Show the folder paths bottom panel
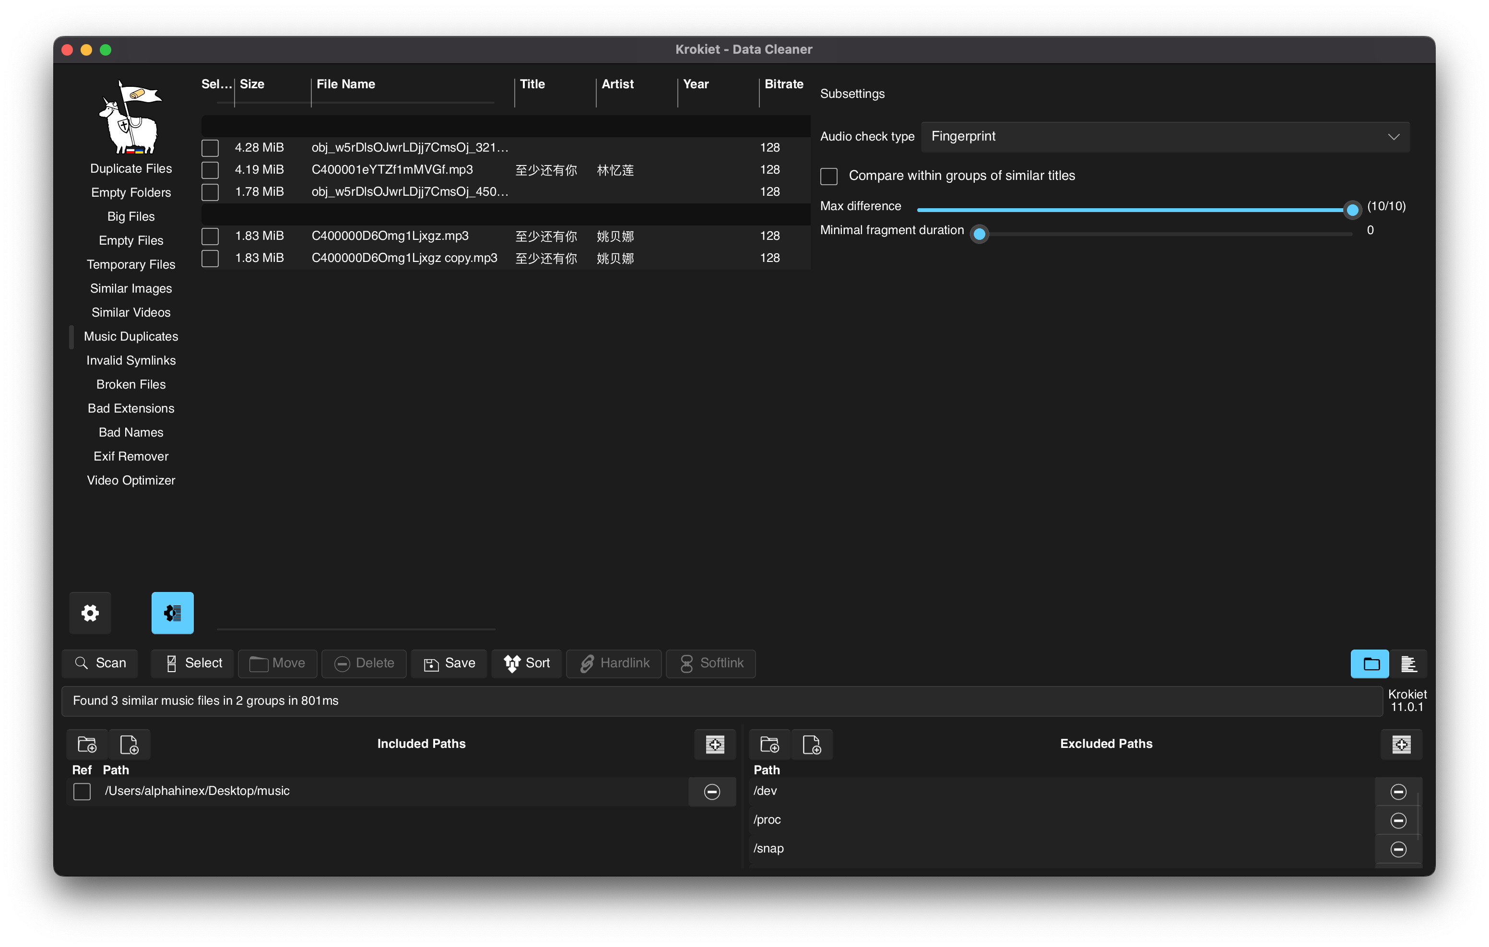Image resolution: width=1489 pixels, height=947 pixels. click(x=1370, y=663)
